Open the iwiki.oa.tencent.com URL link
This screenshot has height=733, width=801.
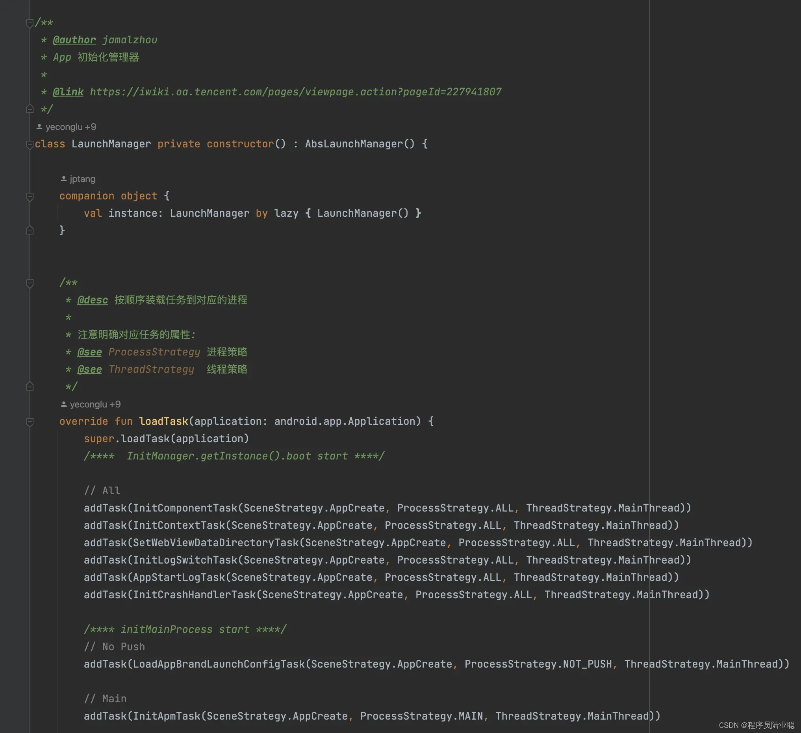tap(296, 92)
